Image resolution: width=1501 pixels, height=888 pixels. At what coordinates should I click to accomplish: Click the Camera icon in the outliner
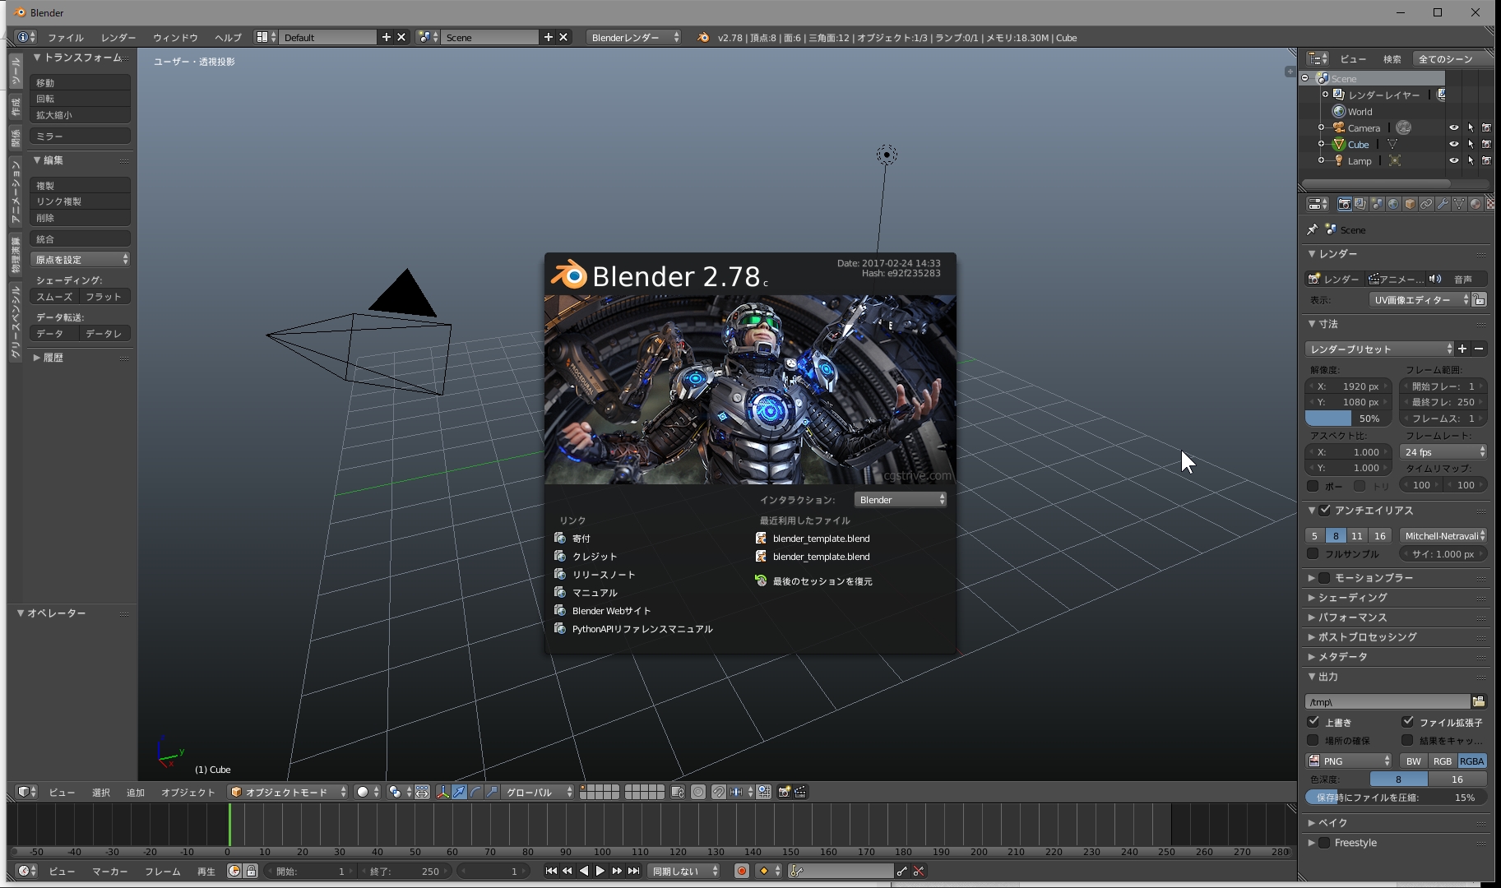1339,127
